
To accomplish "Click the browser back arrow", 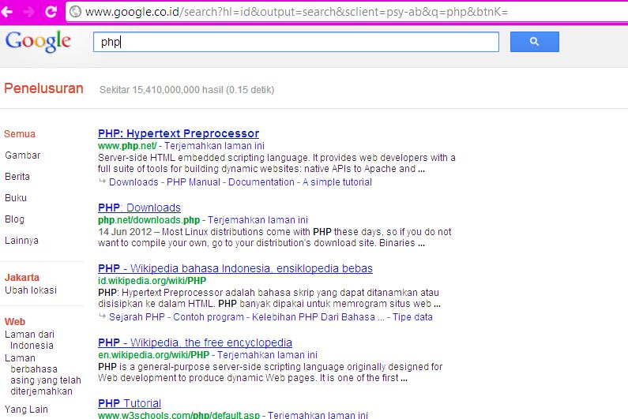I will point(6,12).
